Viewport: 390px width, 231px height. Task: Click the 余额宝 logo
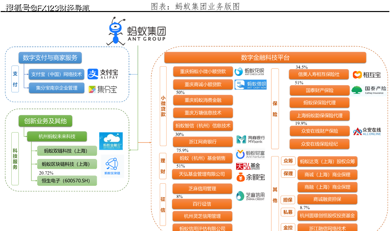coord(251,178)
